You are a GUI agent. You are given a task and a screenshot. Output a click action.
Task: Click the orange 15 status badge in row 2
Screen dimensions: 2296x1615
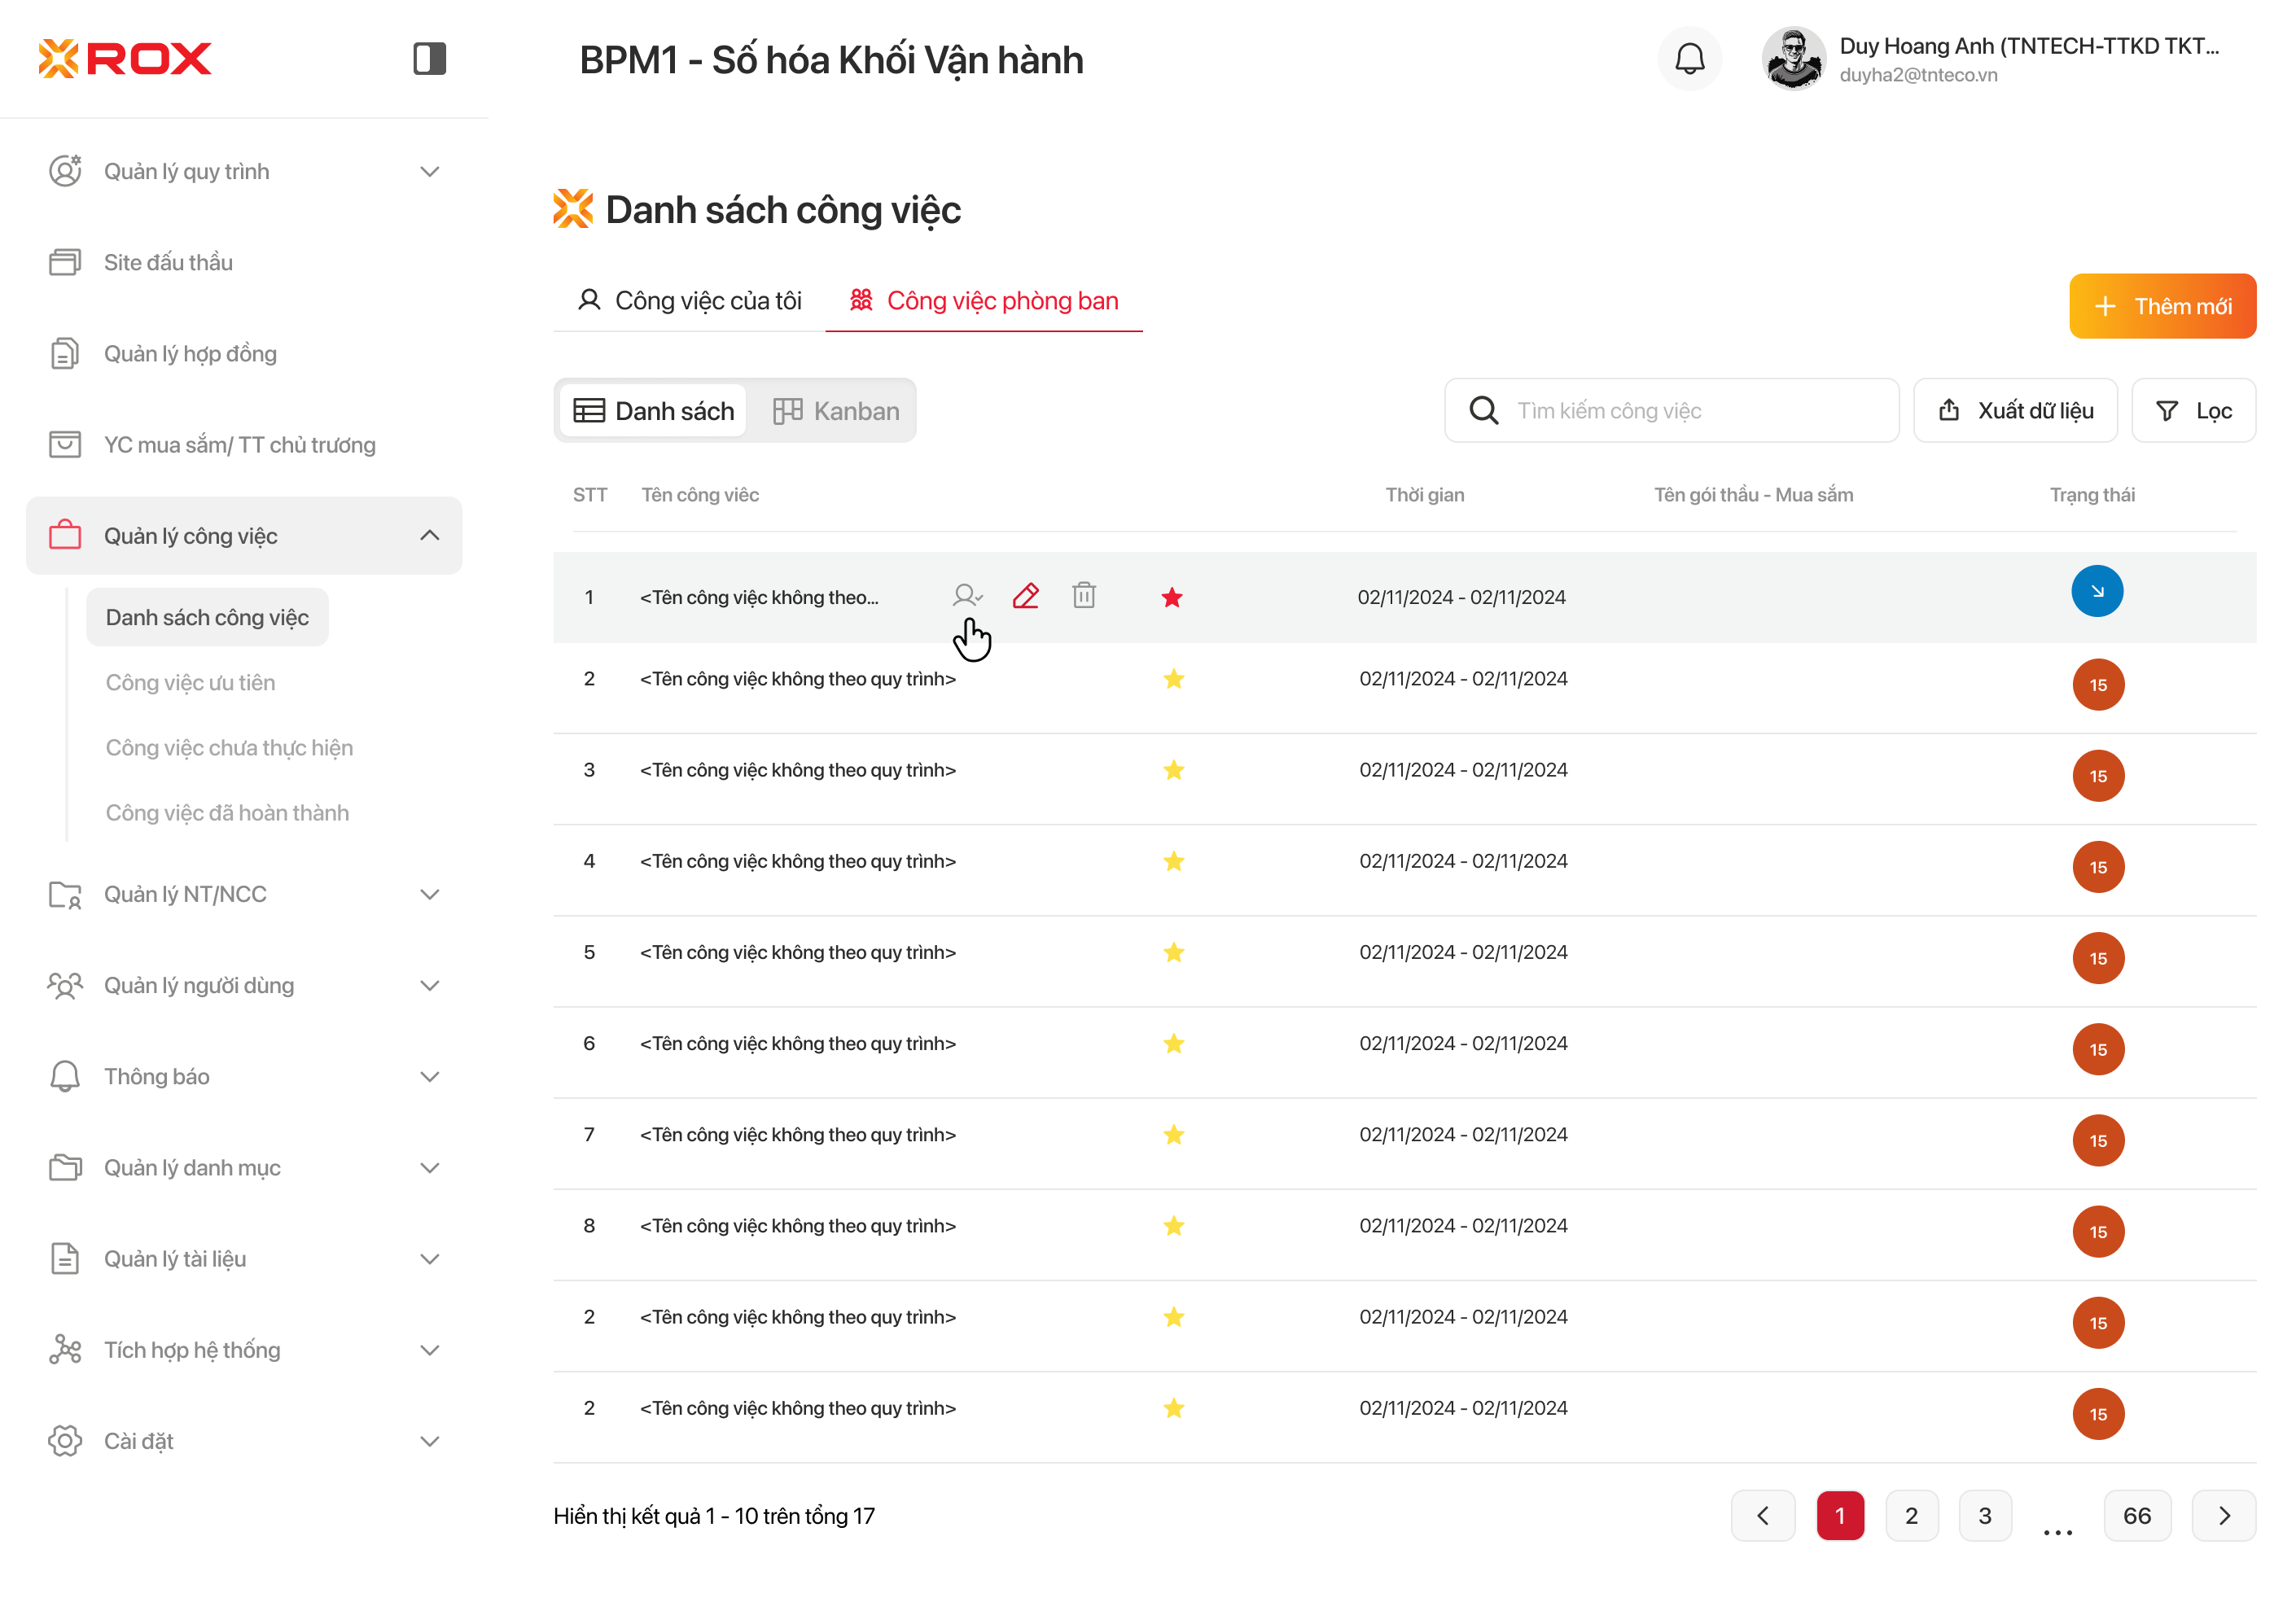click(2098, 685)
